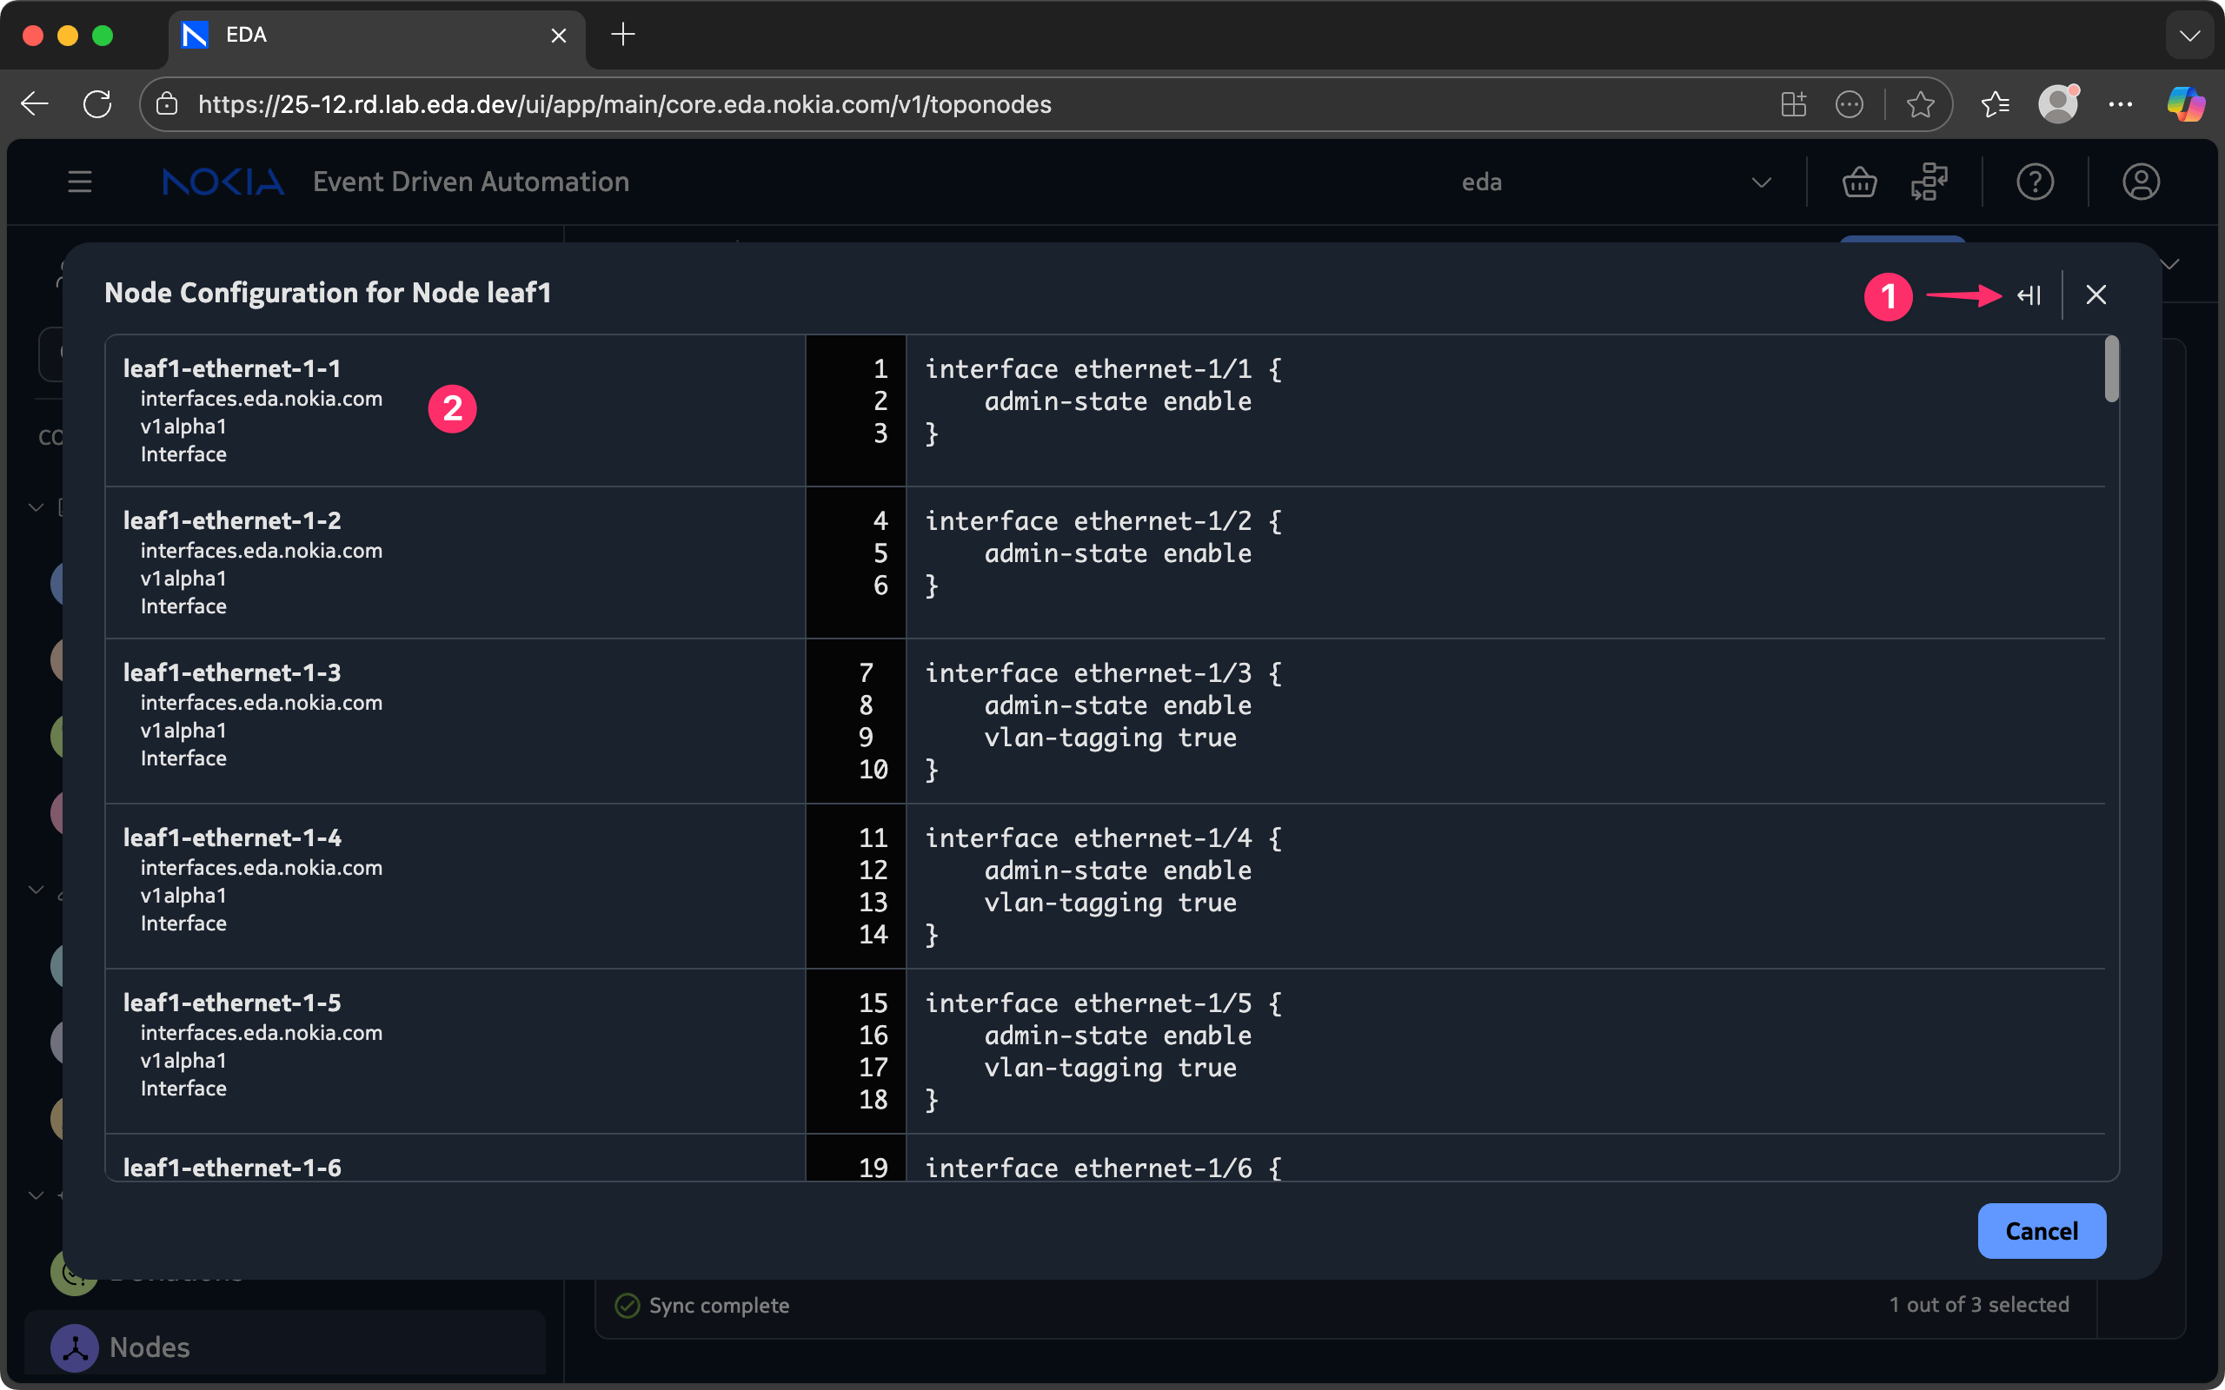This screenshot has width=2225, height=1390.
Task: Open the workflows icon in header
Action: 1929,182
